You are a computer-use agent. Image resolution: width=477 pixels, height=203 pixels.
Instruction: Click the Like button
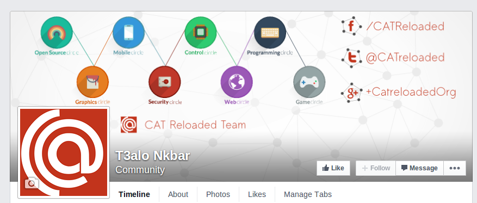(333, 168)
